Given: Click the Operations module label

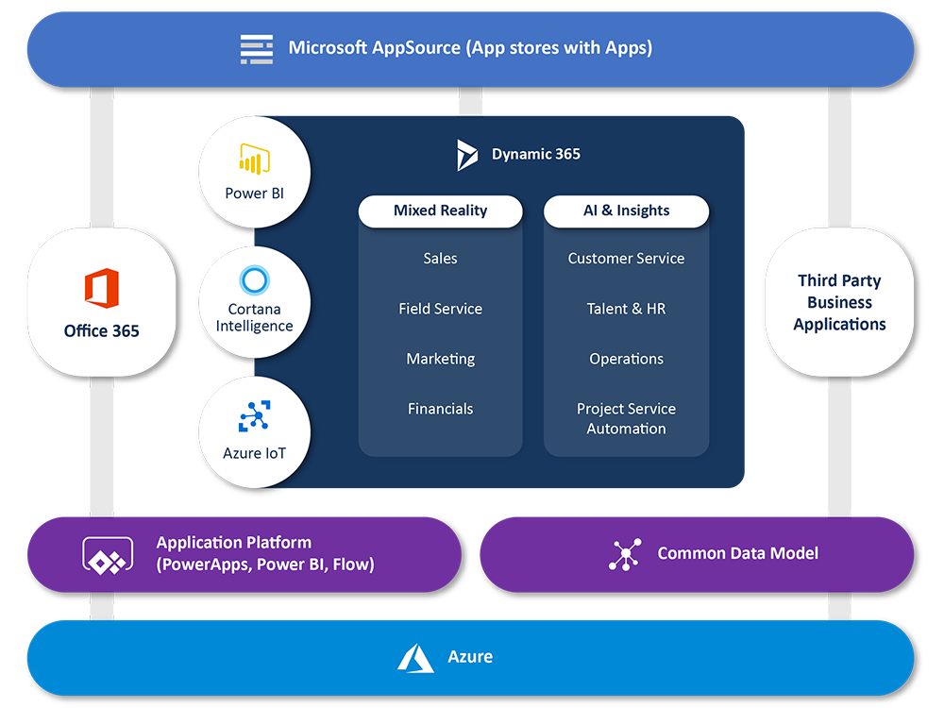Looking at the screenshot, I should (626, 359).
